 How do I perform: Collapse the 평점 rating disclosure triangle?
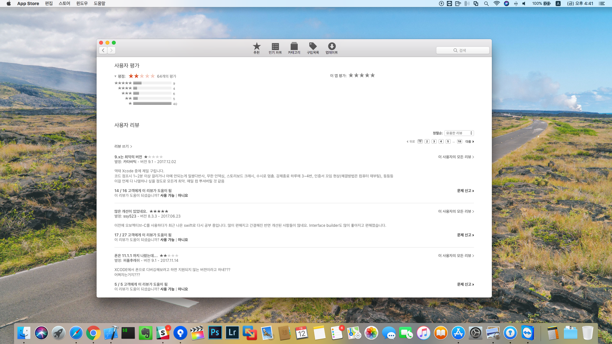115,76
